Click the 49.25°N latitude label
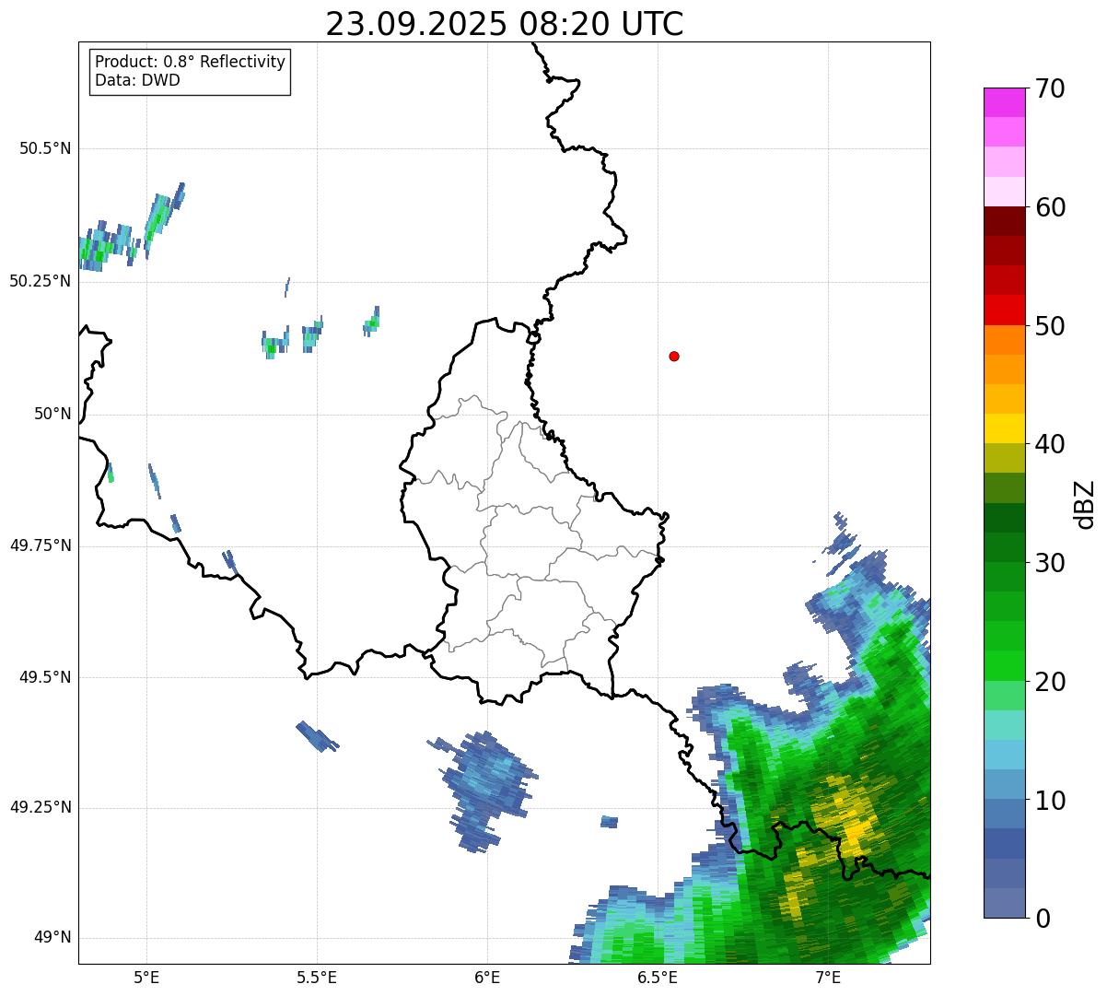 (41, 807)
